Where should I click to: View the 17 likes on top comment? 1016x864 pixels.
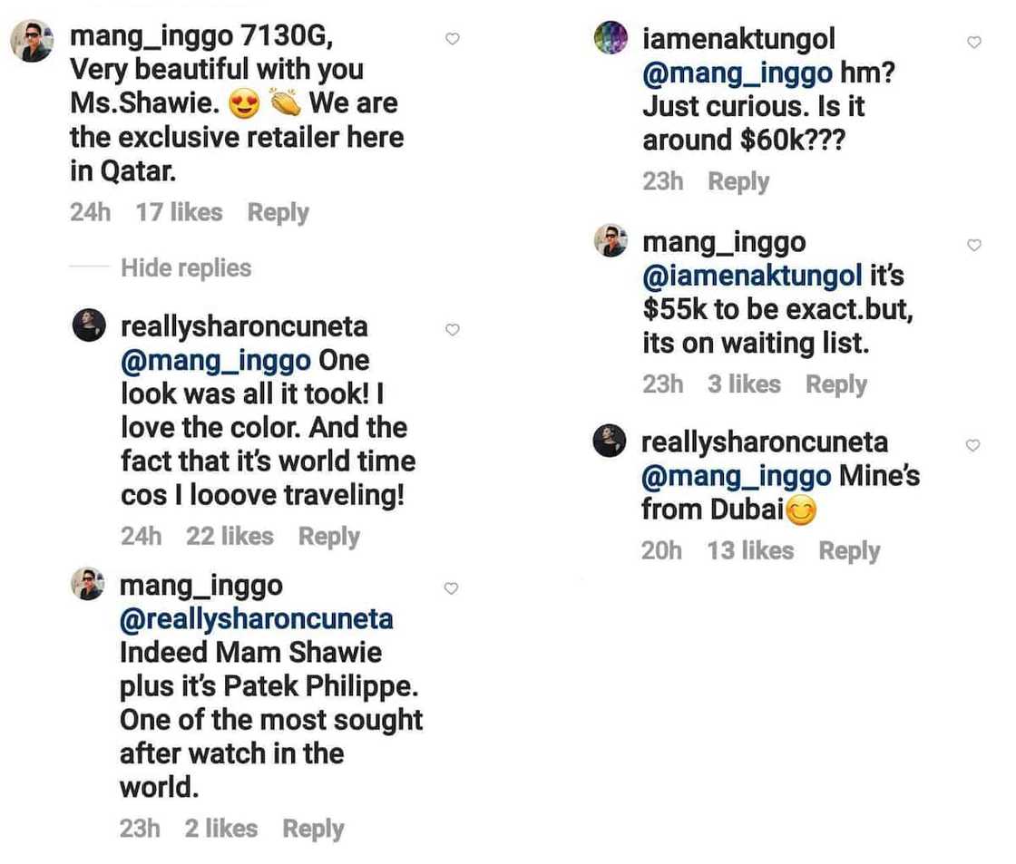[x=179, y=213]
